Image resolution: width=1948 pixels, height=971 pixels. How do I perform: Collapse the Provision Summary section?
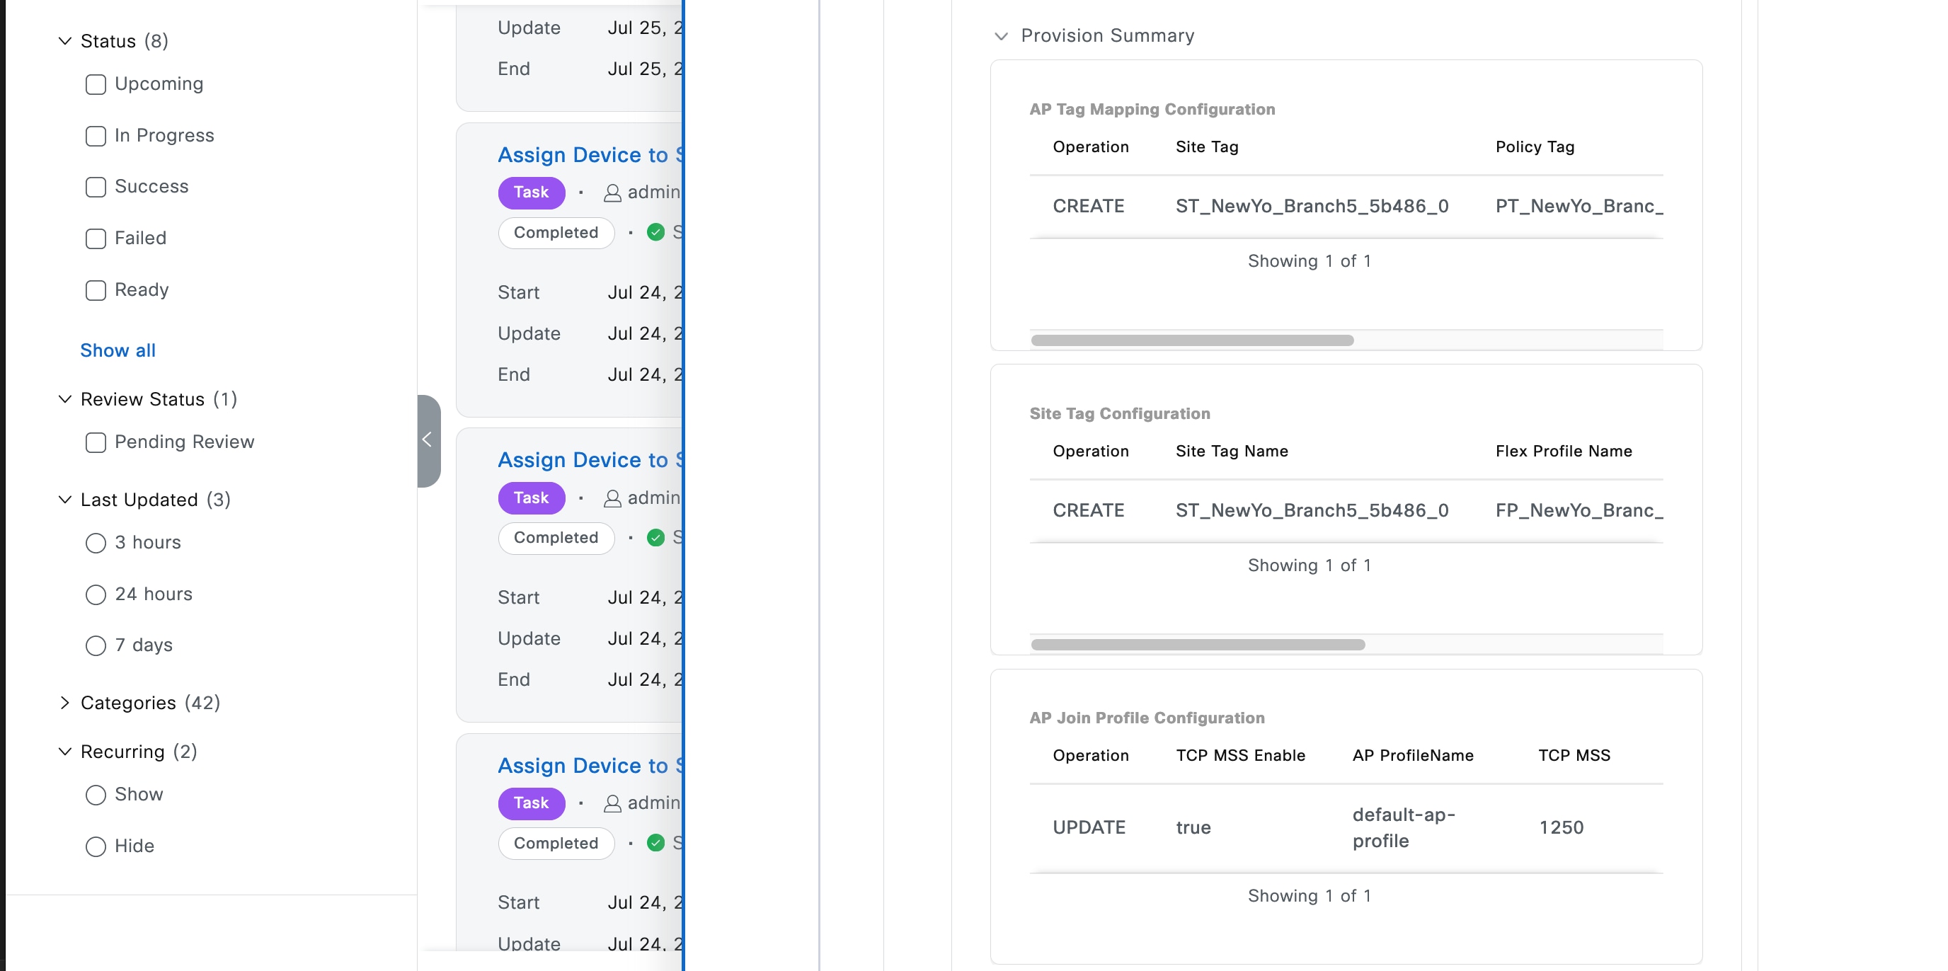pyautogui.click(x=1000, y=36)
